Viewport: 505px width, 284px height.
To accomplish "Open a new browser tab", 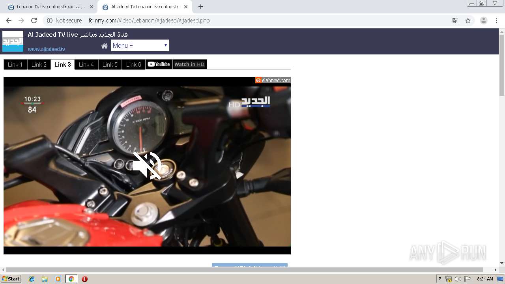I will pyautogui.click(x=200, y=7).
